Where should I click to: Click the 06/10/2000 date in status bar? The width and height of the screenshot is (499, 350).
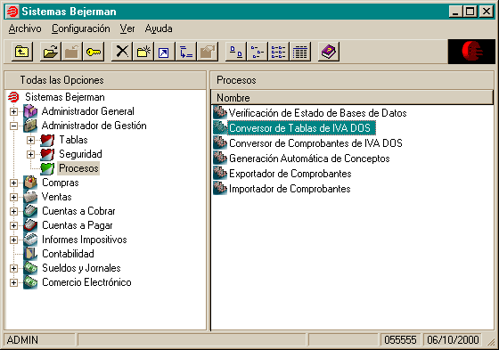click(x=453, y=340)
